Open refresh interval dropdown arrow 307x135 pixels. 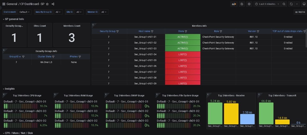click(x=297, y=4)
